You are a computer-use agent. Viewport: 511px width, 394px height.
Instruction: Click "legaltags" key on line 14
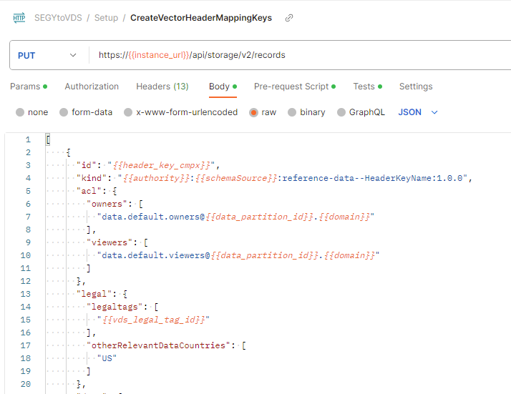coord(115,307)
